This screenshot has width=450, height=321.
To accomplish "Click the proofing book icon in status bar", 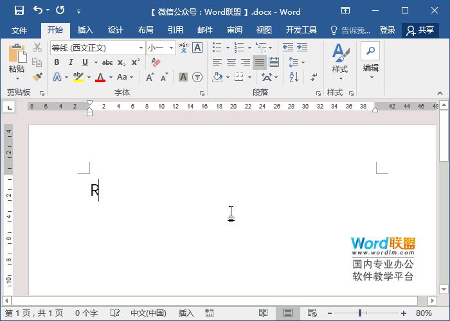I will 115,313.
